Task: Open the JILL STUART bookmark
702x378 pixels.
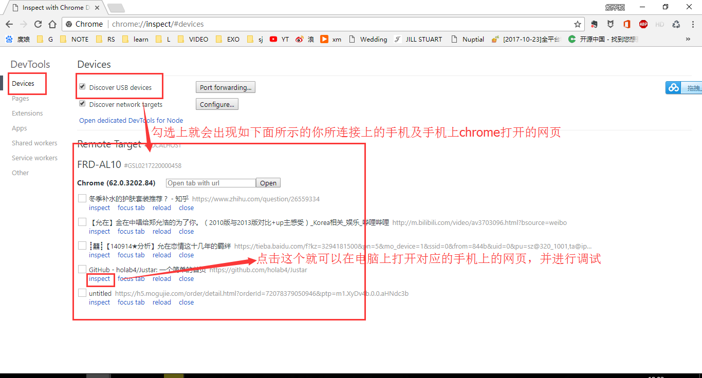Action: tap(418, 39)
